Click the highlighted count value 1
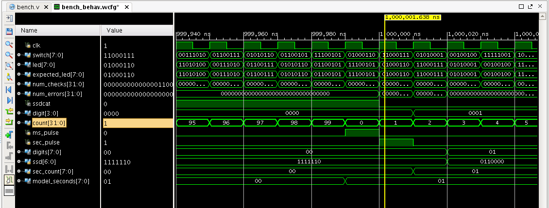The width and height of the screenshot is (549, 208). coord(137,124)
